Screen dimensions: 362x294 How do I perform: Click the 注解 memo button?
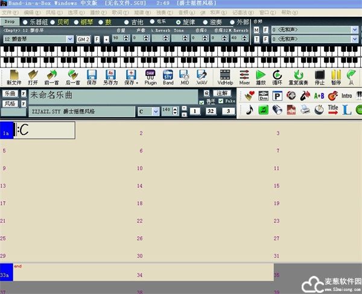(x=222, y=93)
